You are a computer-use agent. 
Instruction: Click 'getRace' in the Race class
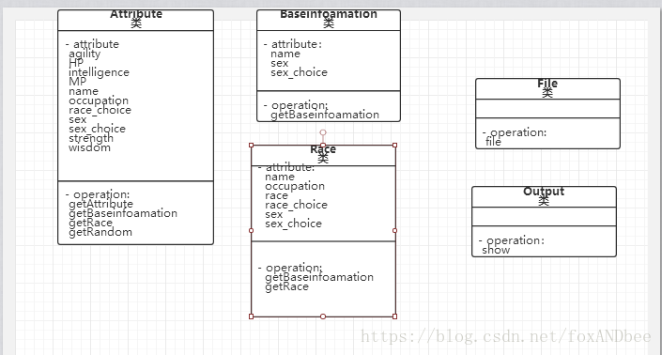click(x=286, y=286)
